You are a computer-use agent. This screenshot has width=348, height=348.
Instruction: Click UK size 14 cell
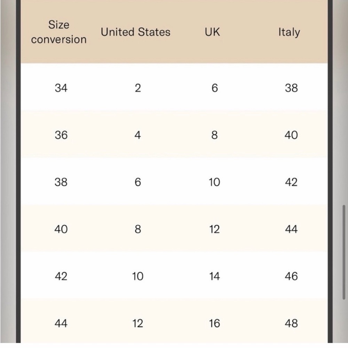(x=214, y=276)
